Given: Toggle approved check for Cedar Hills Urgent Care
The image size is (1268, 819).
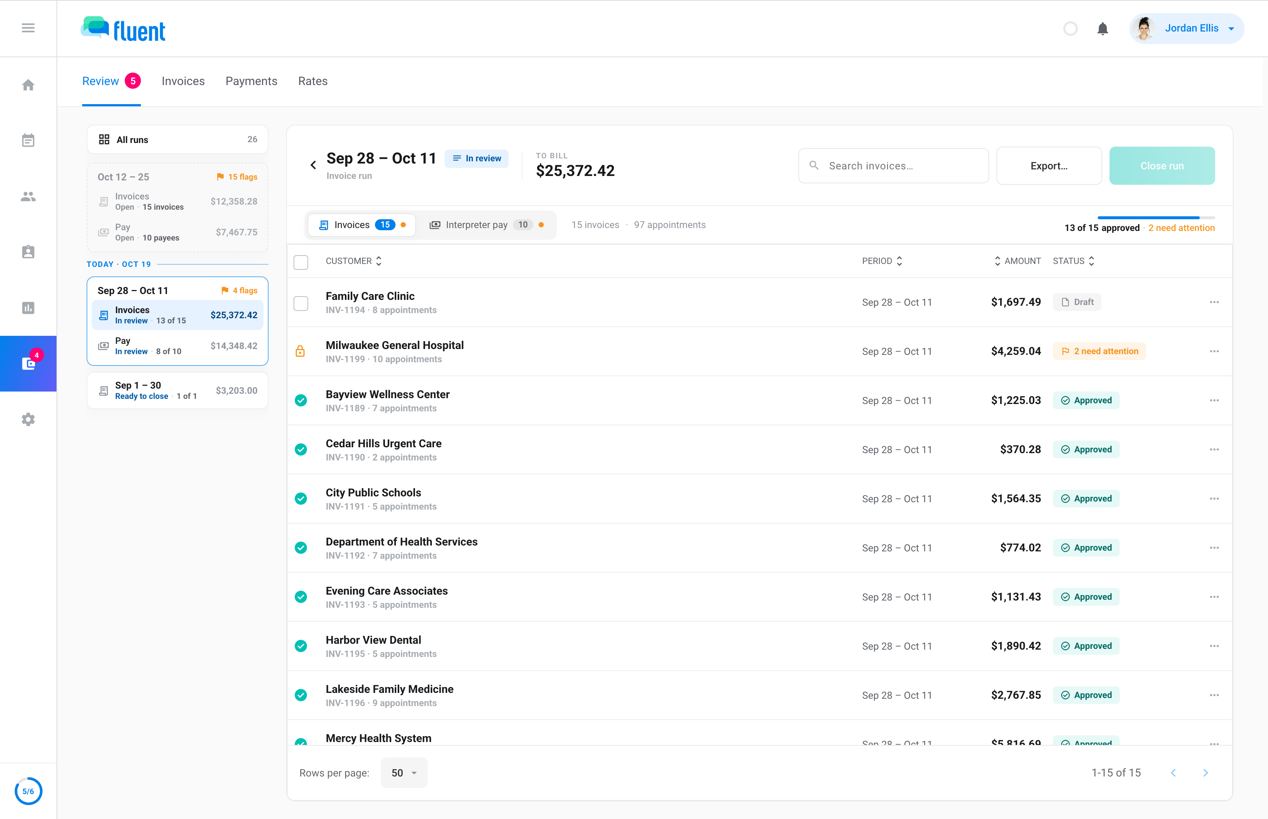Looking at the screenshot, I should pos(300,450).
